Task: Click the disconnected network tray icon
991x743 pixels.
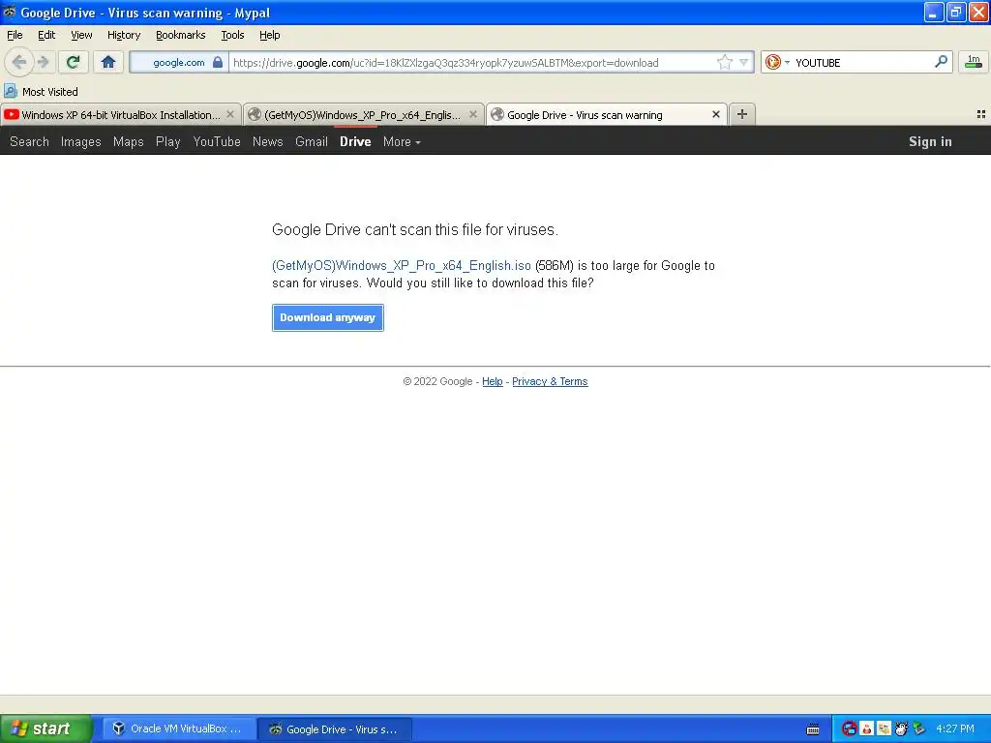Action: [850, 729]
